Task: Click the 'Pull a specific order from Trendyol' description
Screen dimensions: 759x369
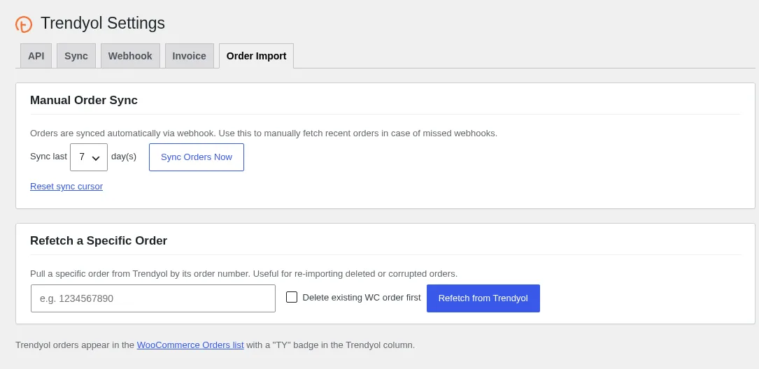Action: click(243, 274)
